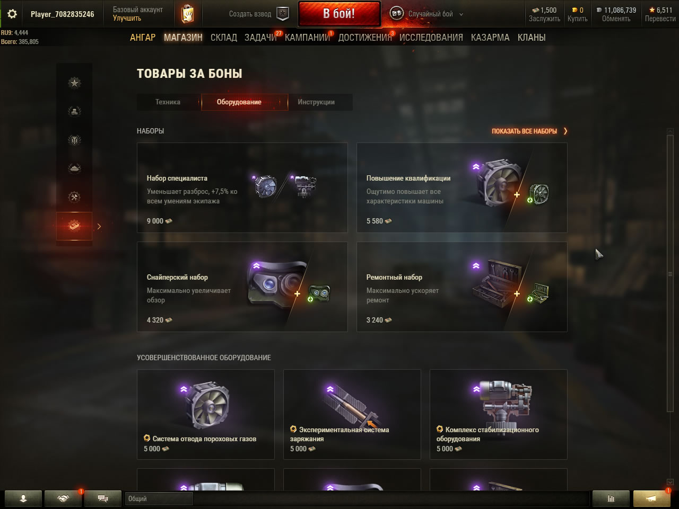The width and height of the screenshot is (679, 509).
Task: Expand the sidebar arrow next to bonds icon
Action: pyautogui.click(x=99, y=226)
